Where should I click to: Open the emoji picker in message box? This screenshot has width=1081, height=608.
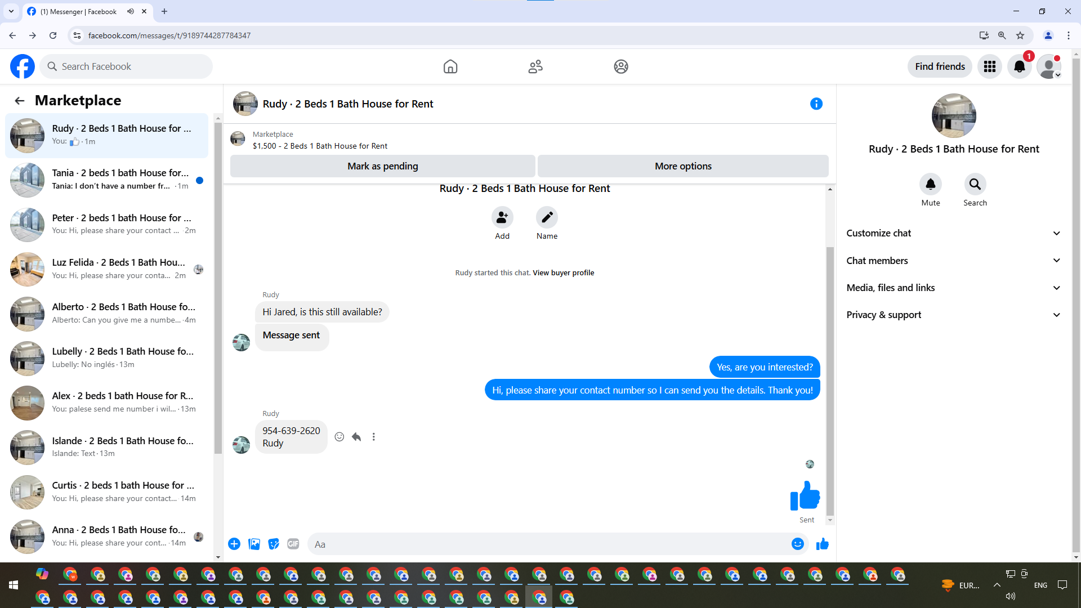tap(797, 544)
